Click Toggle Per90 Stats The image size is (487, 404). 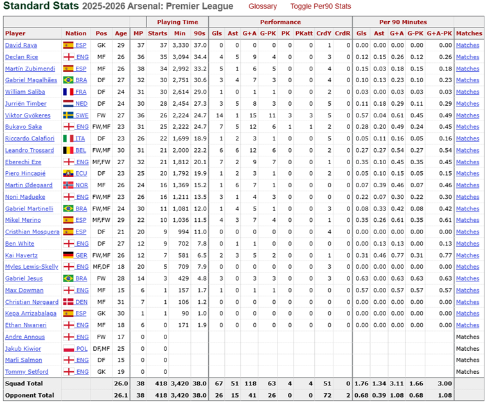(321, 6)
